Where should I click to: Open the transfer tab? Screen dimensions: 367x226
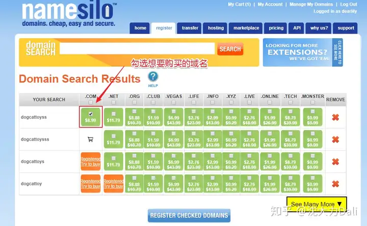click(x=189, y=28)
